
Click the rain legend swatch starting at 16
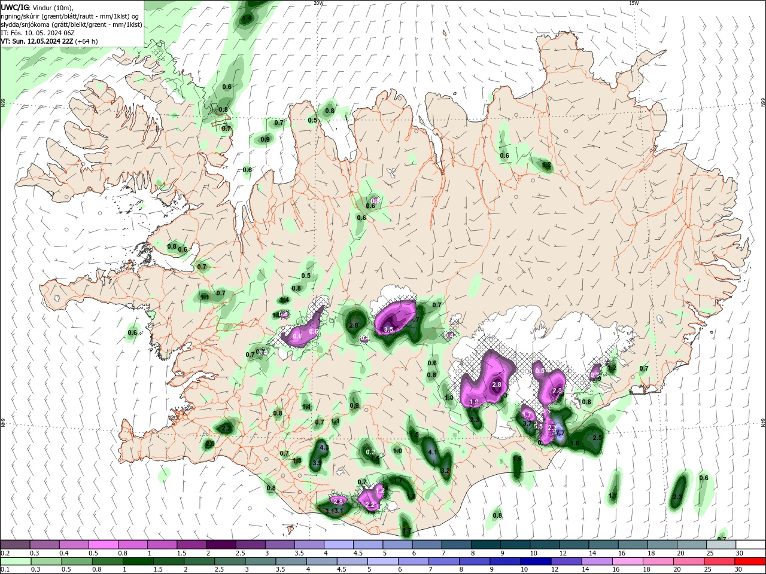point(627,561)
